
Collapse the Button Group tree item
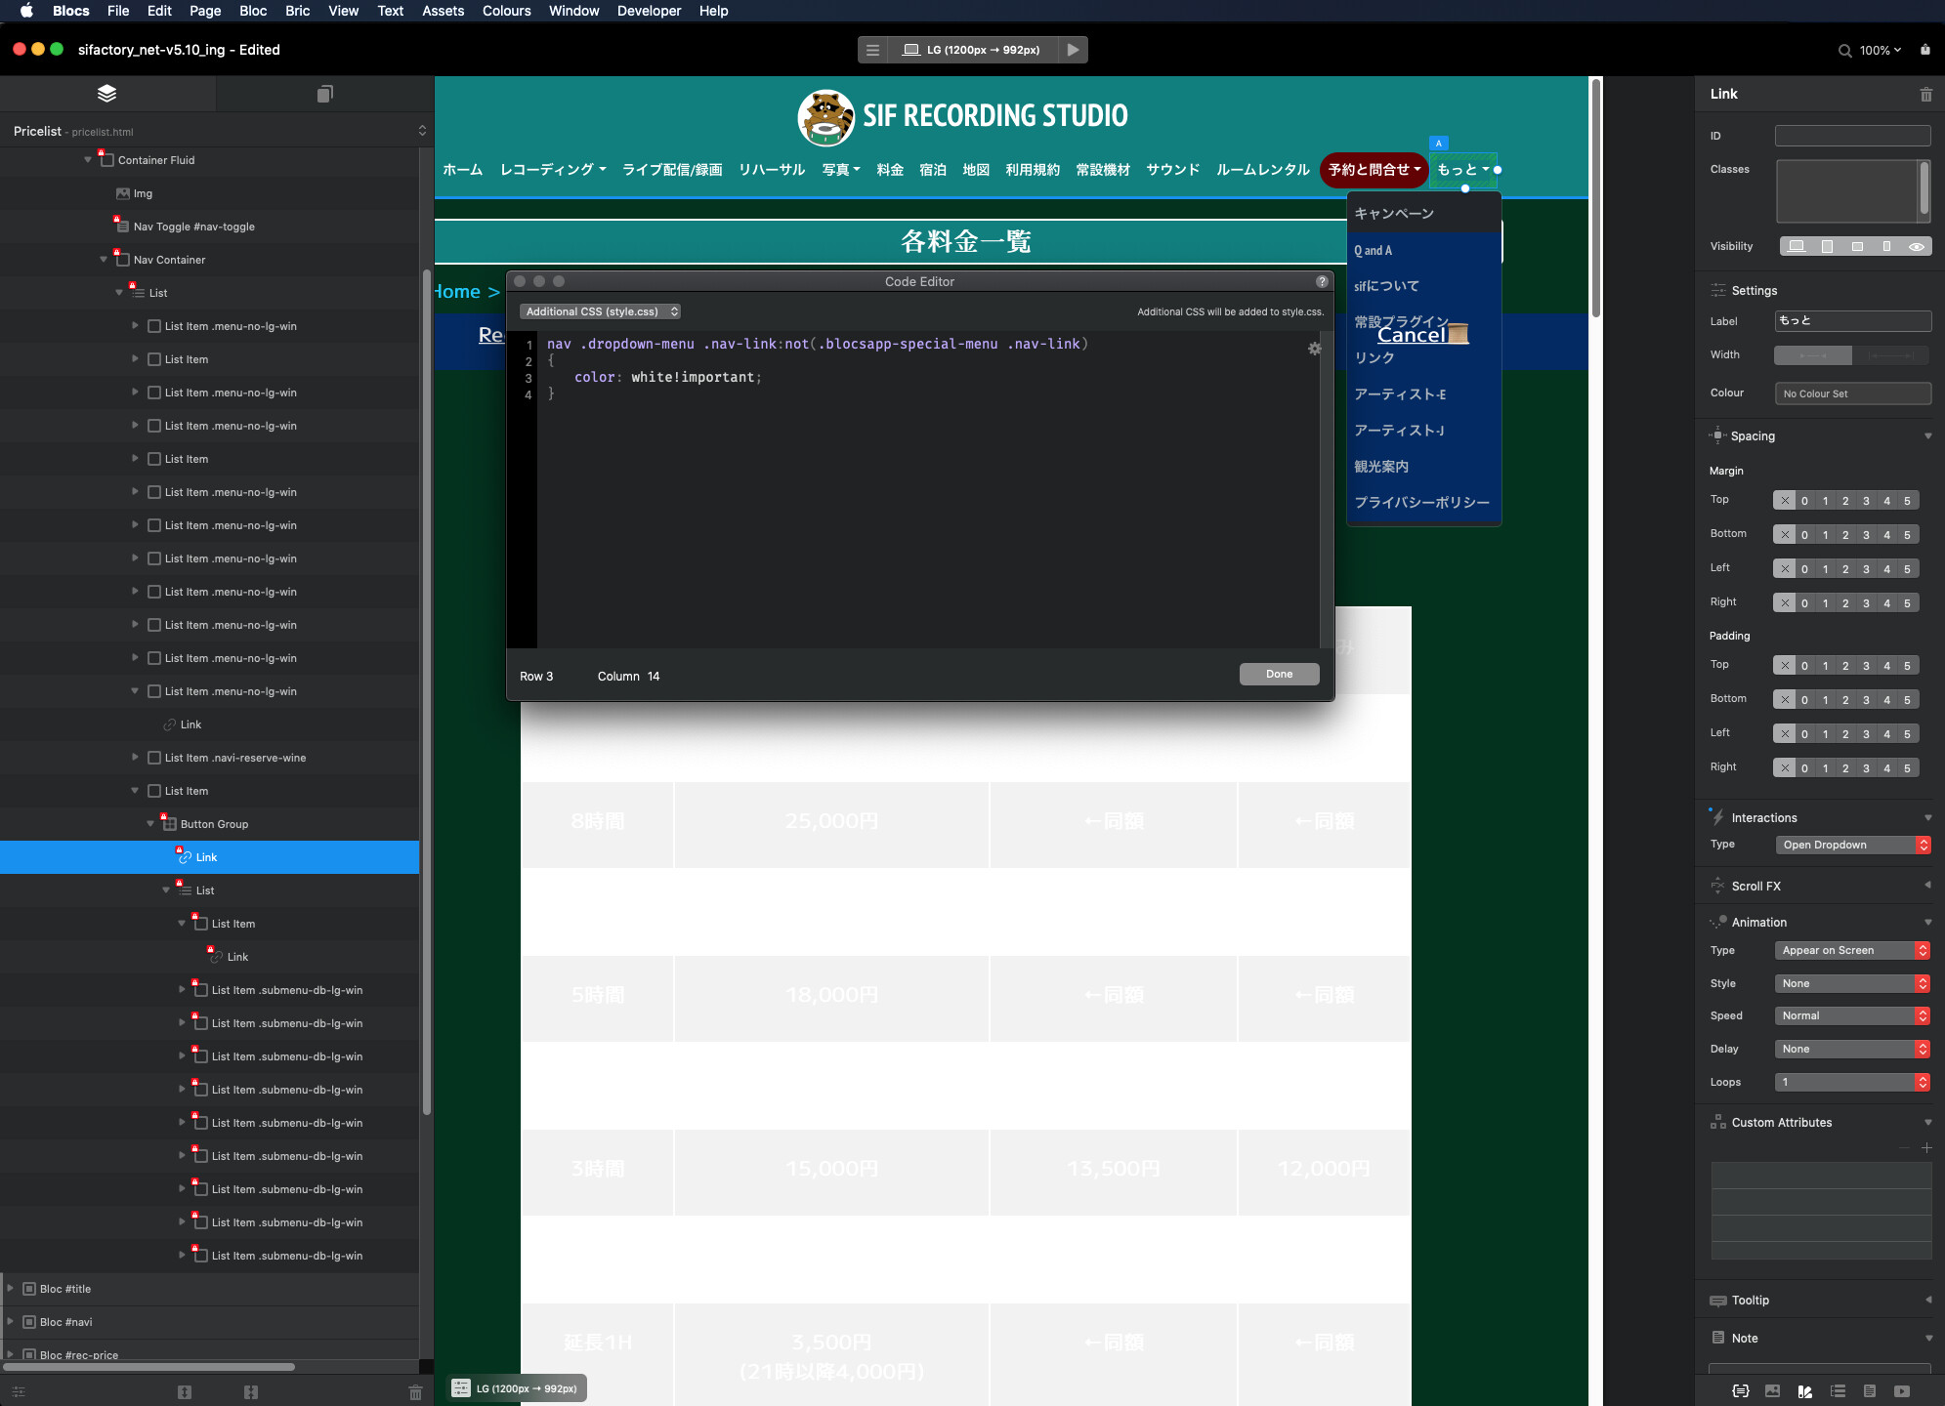pyautogui.click(x=150, y=824)
